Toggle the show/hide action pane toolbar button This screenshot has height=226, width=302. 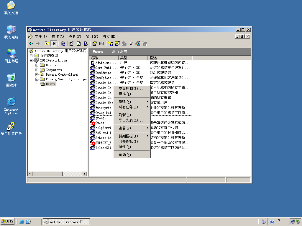tap(101, 44)
